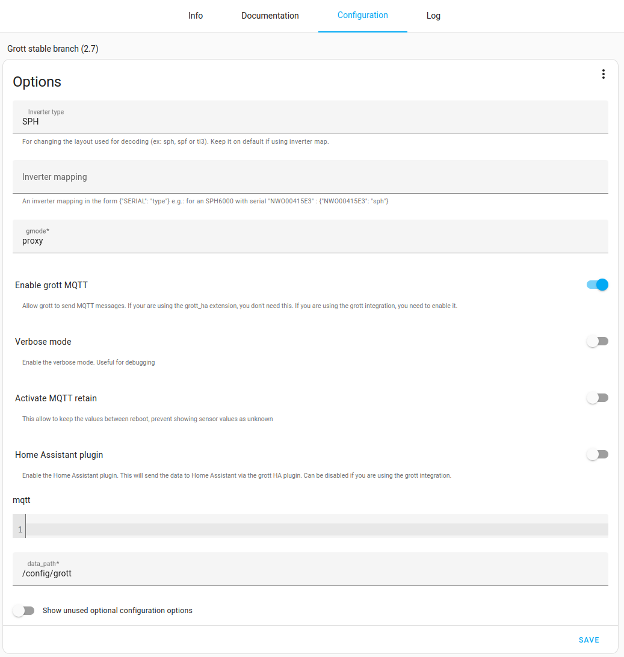This screenshot has height=657, width=624.
Task: Focus the Inverter mapping input field
Action: tap(310, 177)
